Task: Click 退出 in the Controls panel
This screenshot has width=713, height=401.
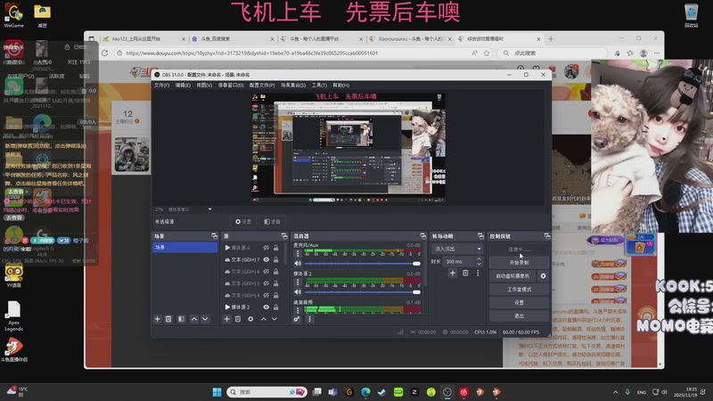Action: [x=520, y=315]
